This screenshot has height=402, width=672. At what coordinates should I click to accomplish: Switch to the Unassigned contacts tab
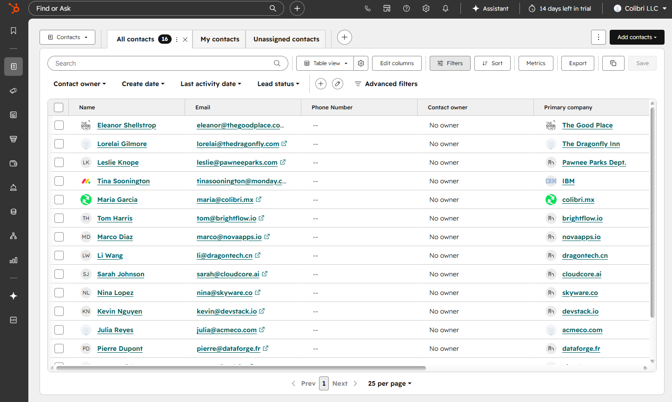click(x=286, y=39)
